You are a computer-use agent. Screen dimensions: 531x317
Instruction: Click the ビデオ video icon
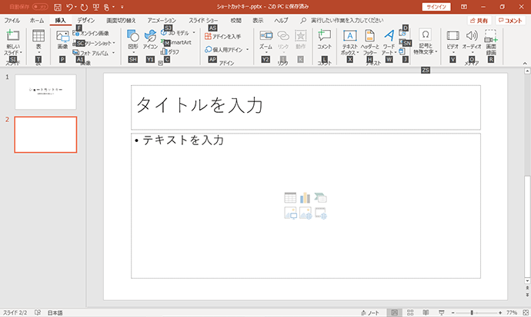point(453,35)
